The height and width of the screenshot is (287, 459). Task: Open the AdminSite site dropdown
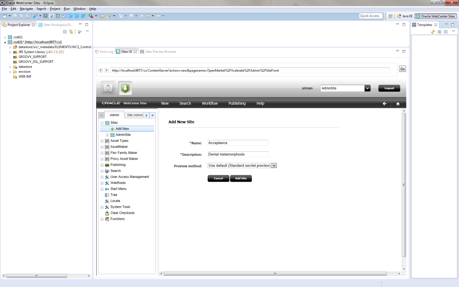[x=367, y=88]
